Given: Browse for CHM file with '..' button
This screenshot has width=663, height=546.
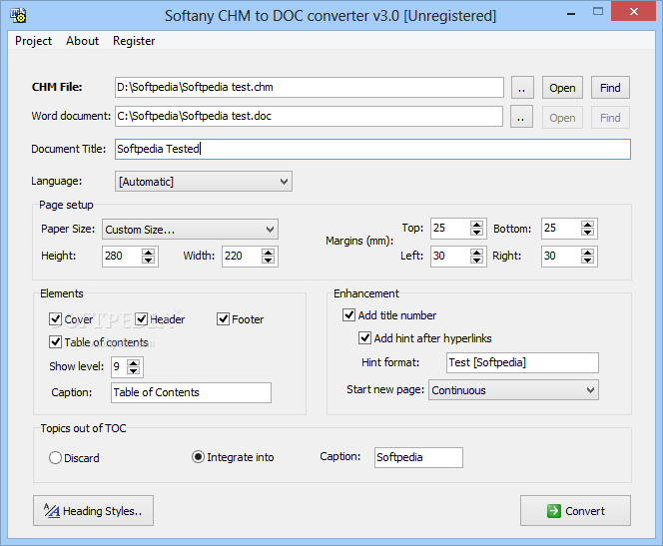Looking at the screenshot, I should pos(522,88).
